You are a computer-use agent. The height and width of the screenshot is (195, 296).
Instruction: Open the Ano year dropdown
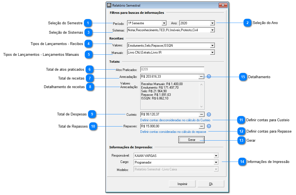pos(212,23)
